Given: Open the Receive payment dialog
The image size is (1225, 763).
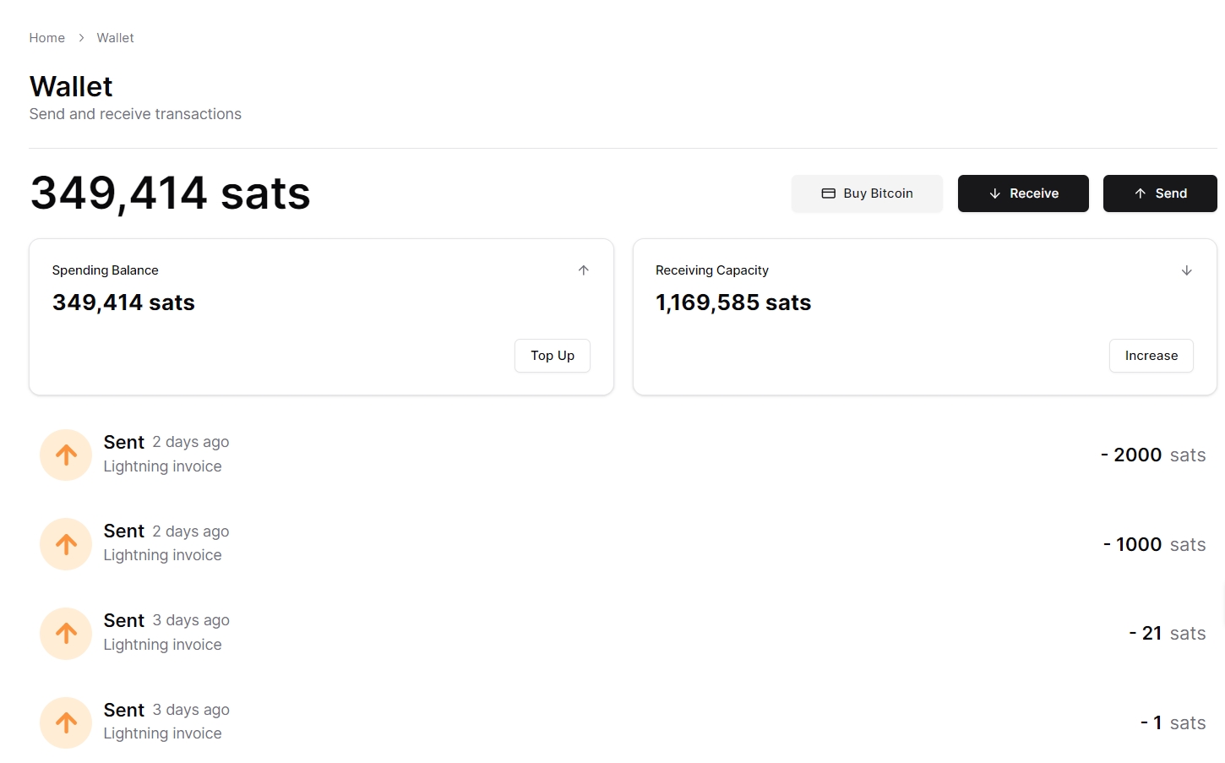Looking at the screenshot, I should point(1022,193).
